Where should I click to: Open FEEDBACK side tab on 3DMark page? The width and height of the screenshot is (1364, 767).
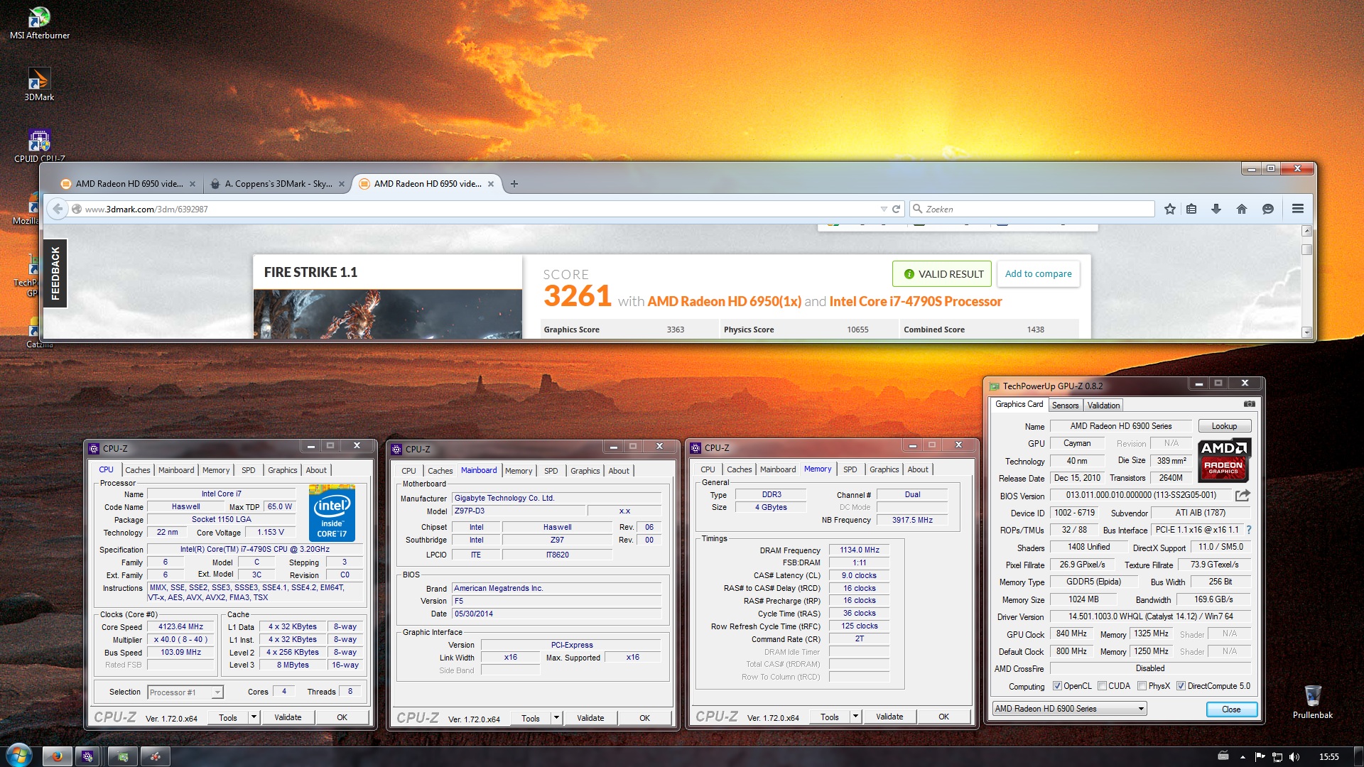pos(55,273)
